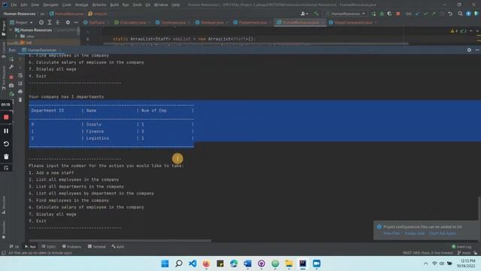Screen dimensions: 481x271
Task: Open the Terminal tool window tab
Action: 97,246
